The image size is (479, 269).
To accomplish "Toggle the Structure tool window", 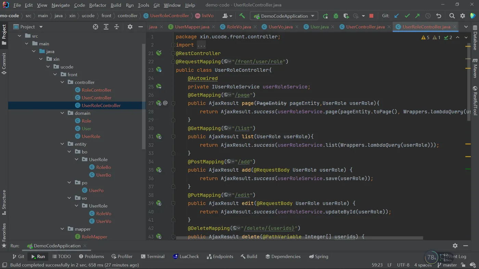I will pos(4,202).
